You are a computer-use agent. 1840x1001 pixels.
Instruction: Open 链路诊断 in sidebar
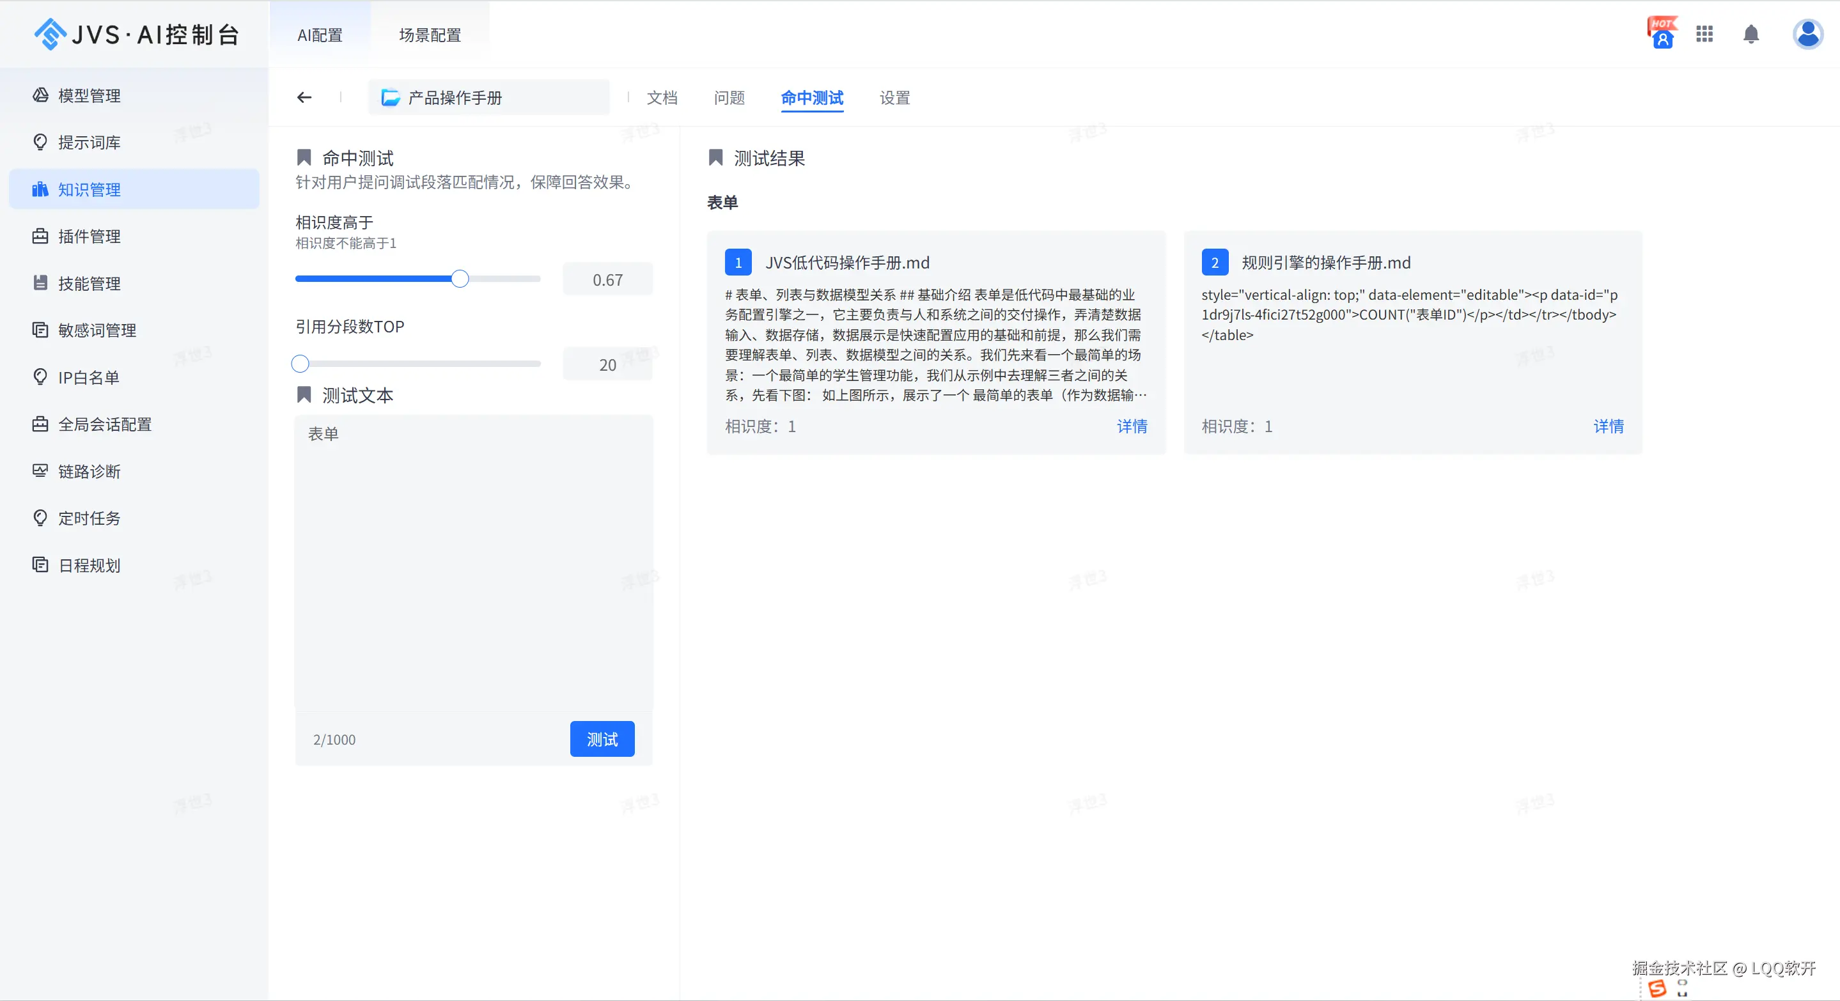(x=90, y=471)
